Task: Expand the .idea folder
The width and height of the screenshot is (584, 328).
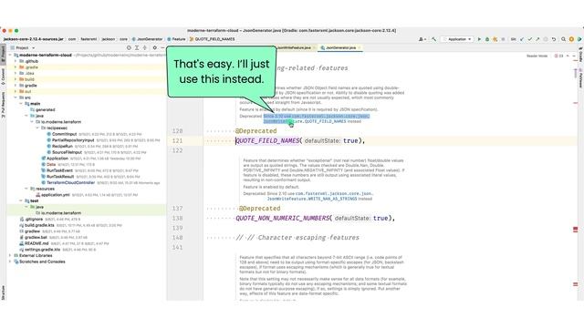Action: 16,73
